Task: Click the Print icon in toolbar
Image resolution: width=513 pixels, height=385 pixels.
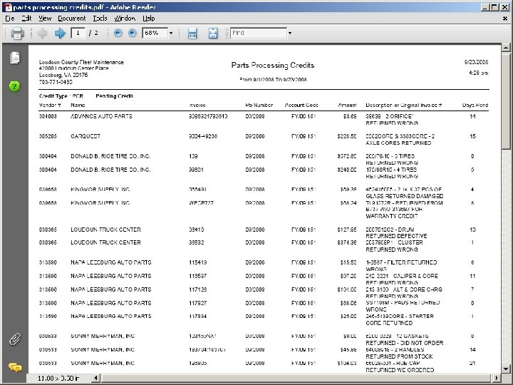Action: point(17,33)
